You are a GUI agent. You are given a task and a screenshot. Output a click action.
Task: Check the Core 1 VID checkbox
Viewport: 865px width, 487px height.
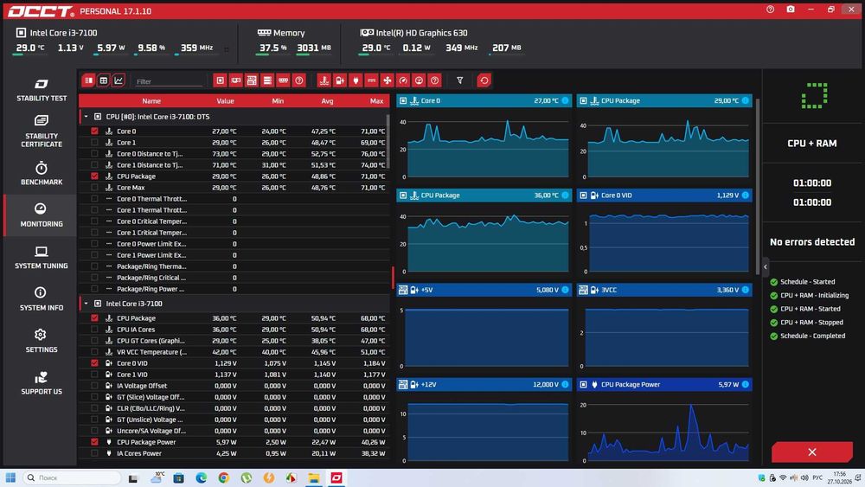click(x=94, y=375)
